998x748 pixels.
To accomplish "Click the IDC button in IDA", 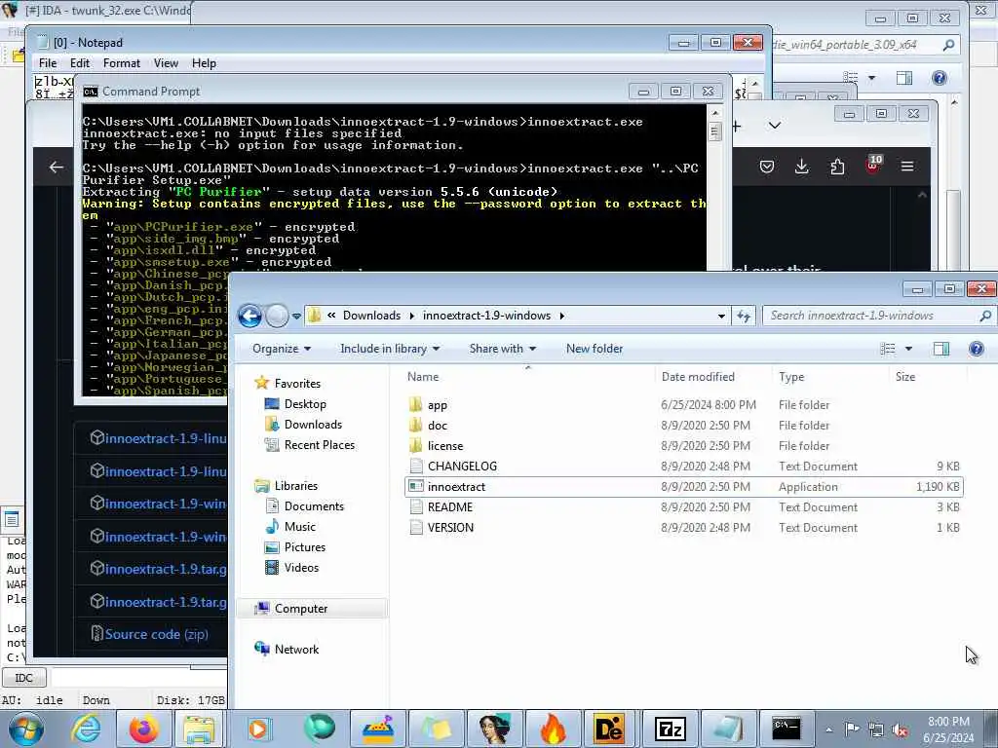I will [23, 678].
